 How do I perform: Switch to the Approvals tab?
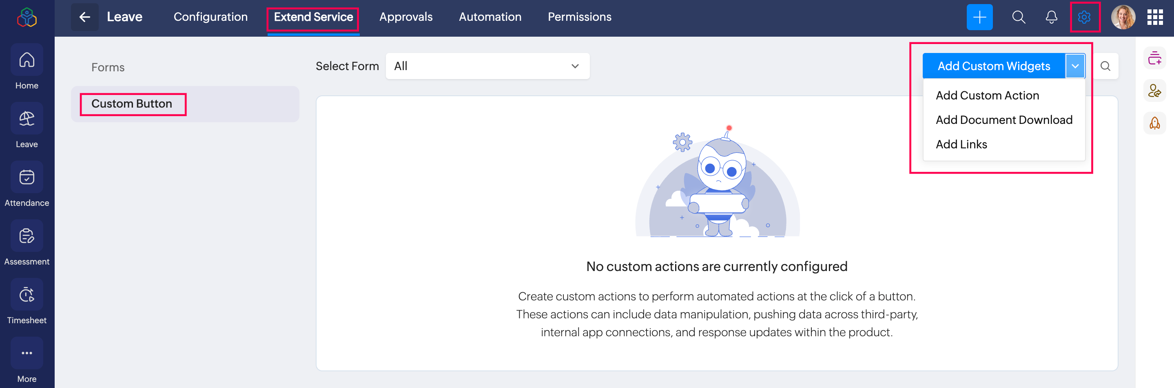[405, 17]
